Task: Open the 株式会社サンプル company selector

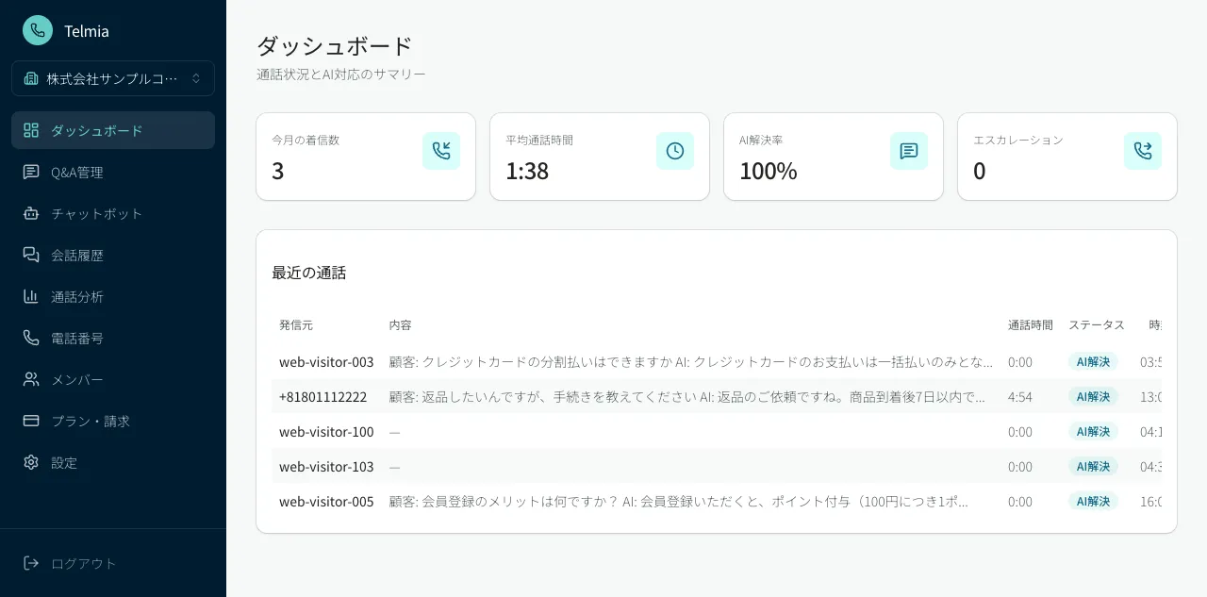Action: pos(112,78)
